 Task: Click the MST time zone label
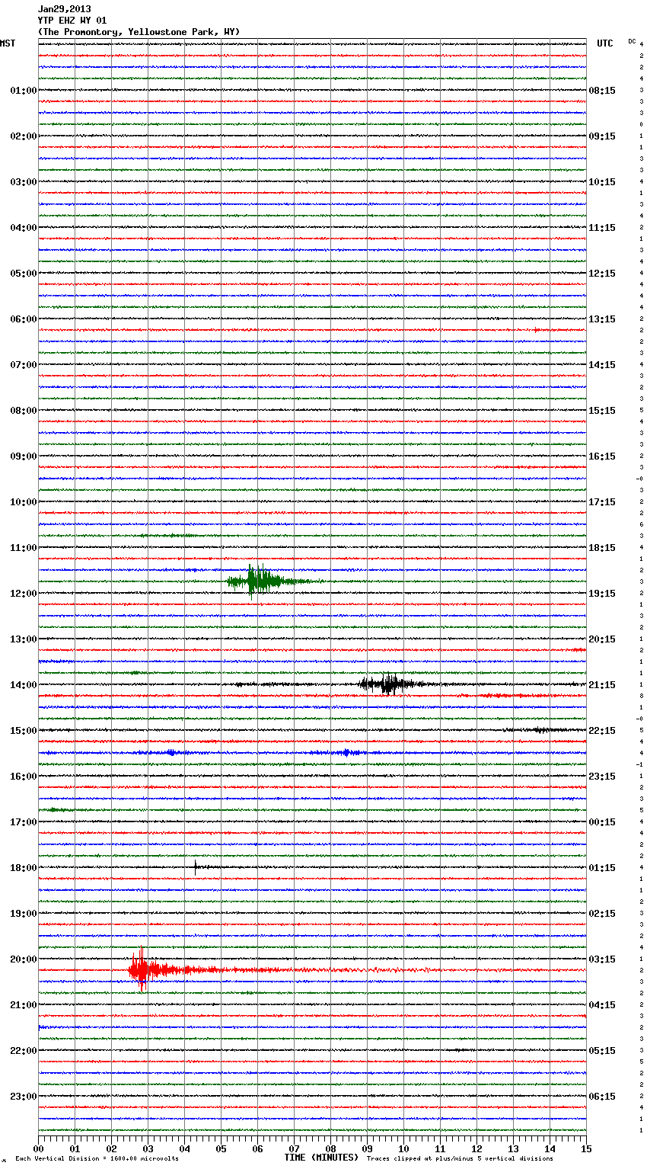click(8, 43)
